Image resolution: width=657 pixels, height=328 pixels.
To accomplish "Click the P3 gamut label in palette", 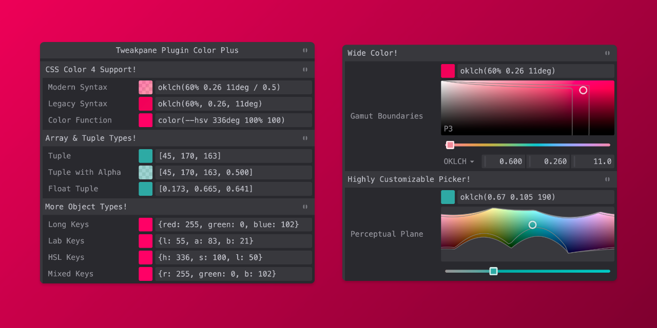I will [448, 129].
